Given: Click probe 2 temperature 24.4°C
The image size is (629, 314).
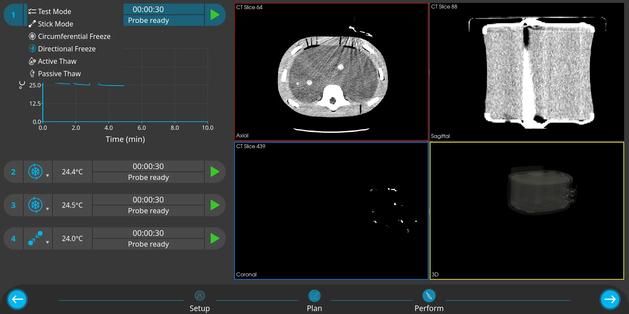Looking at the screenshot, I should 72,172.
